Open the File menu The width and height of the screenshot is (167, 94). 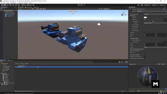[x=1, y=3]
